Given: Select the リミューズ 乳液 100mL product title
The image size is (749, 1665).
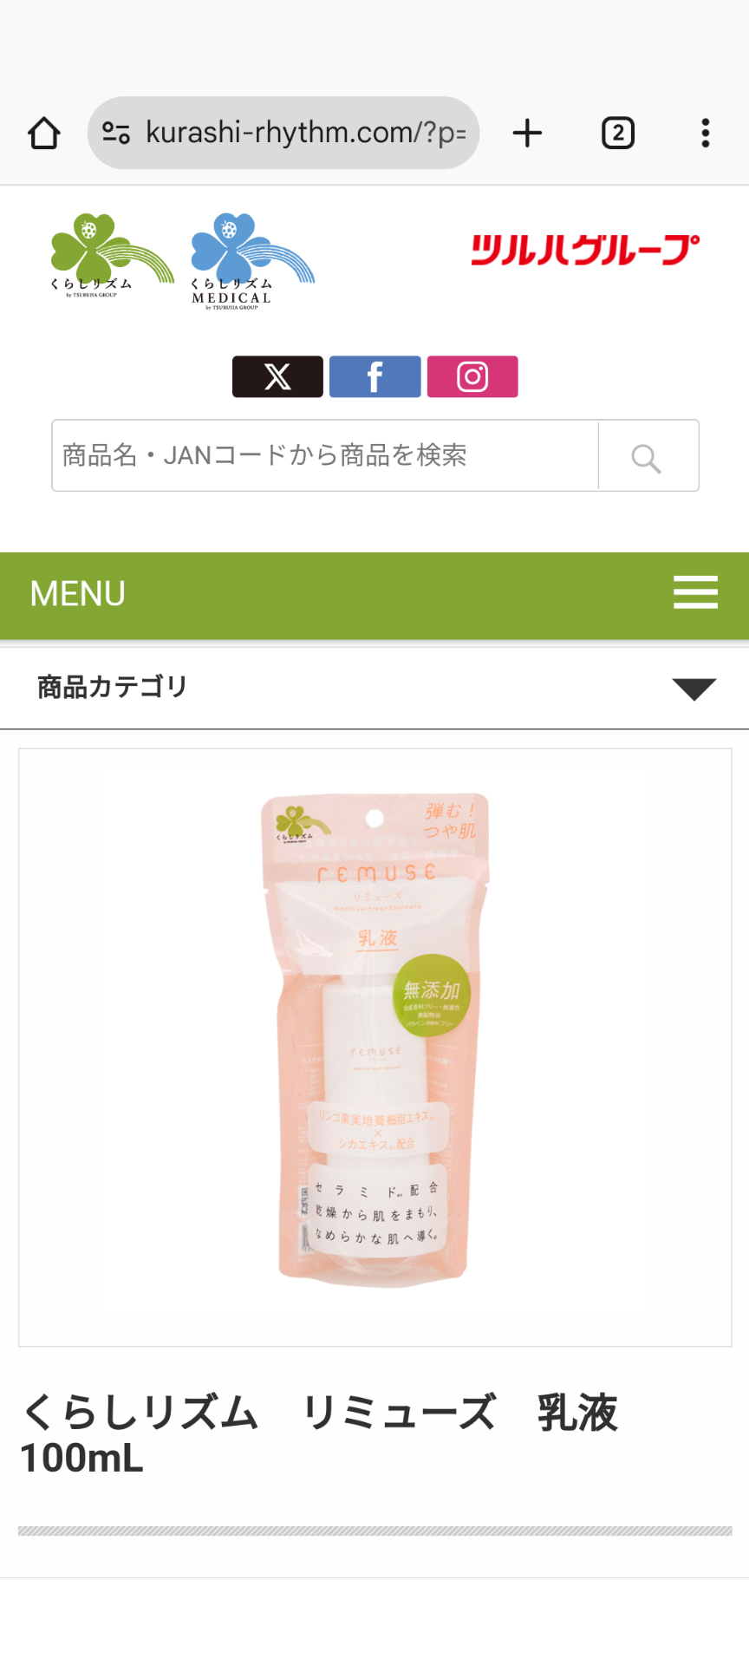Looking at the screenshot, I should click(320, 1434).
